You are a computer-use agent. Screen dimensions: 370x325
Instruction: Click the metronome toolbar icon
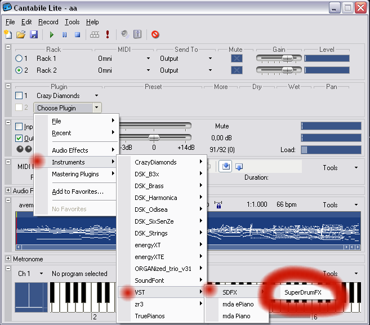click(137, 34)
